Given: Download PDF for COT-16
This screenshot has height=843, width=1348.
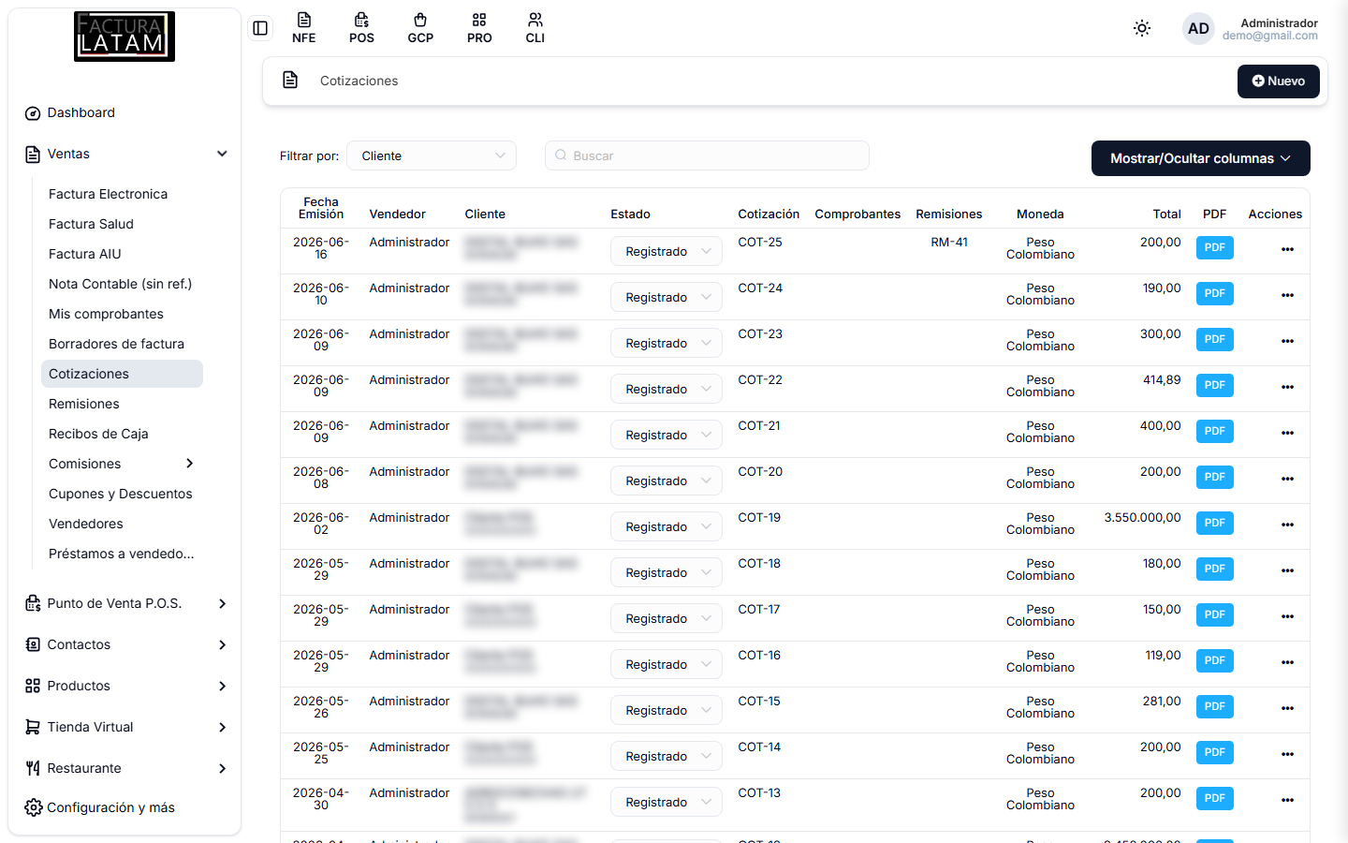Looking at the screenshot, I should point(1214,660).
